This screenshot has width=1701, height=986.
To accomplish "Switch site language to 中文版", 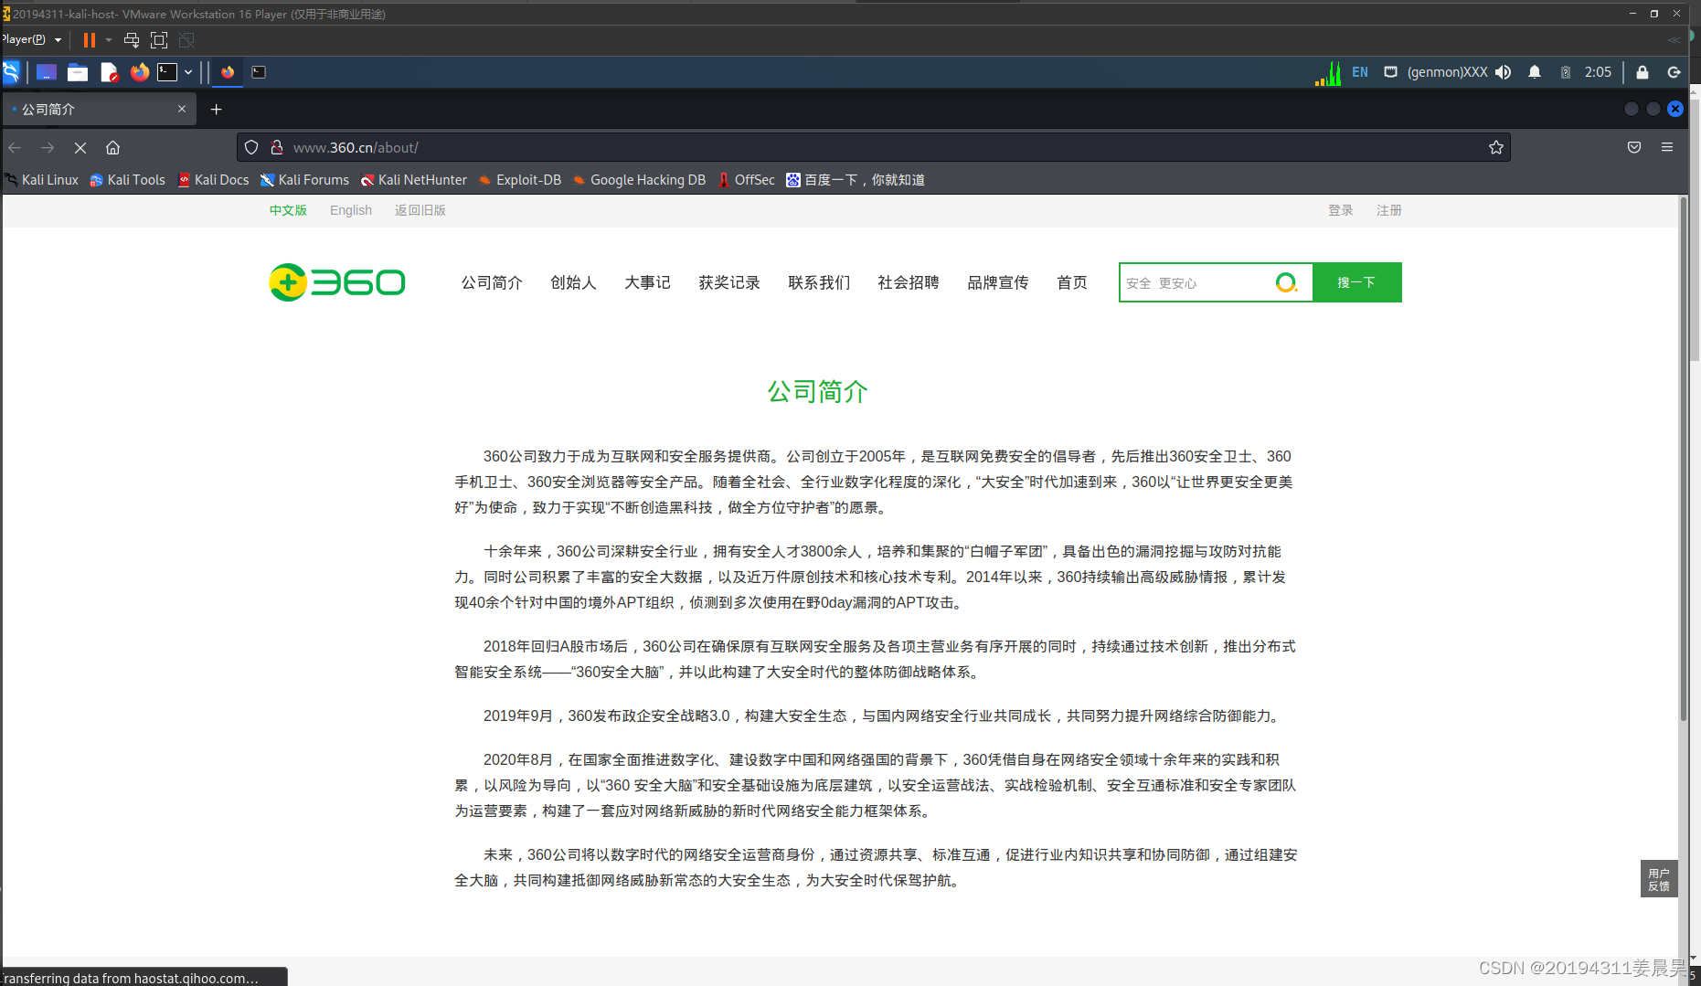I will pos(288,210).
